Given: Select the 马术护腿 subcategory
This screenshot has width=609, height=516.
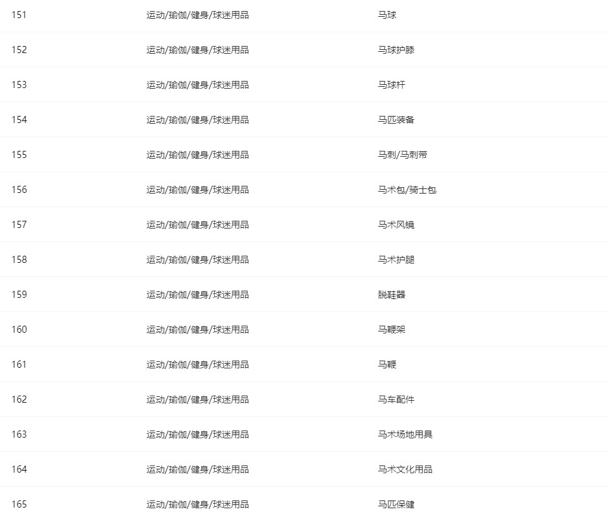Looking at the screenshot, I should (396, 260).
